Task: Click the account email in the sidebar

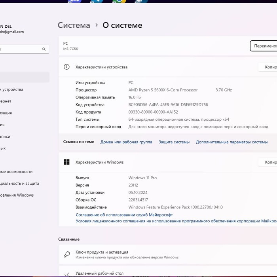Action: click(x=12, y=32)
